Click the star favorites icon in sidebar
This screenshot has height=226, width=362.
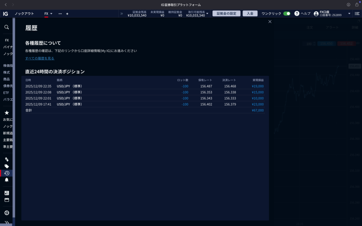click(6, 113)
